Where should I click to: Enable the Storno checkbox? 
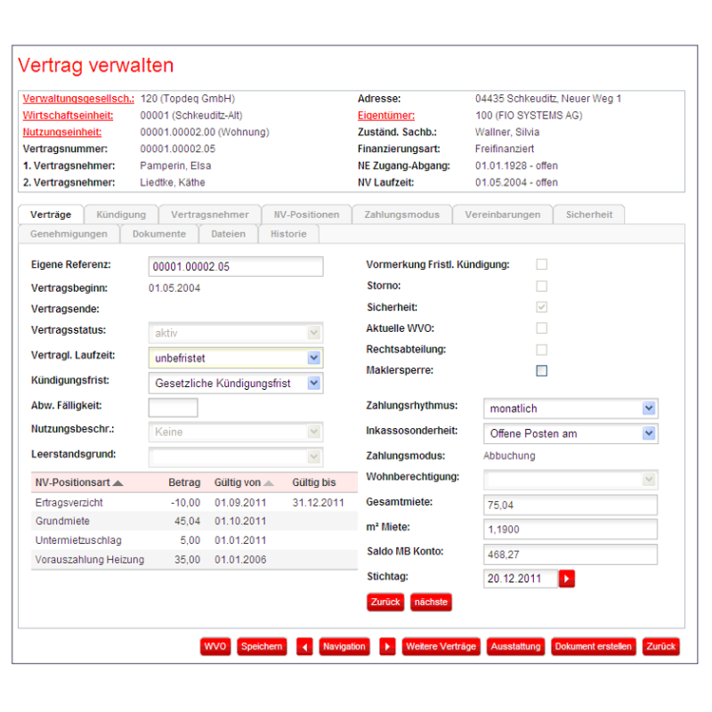click(541, 286)
